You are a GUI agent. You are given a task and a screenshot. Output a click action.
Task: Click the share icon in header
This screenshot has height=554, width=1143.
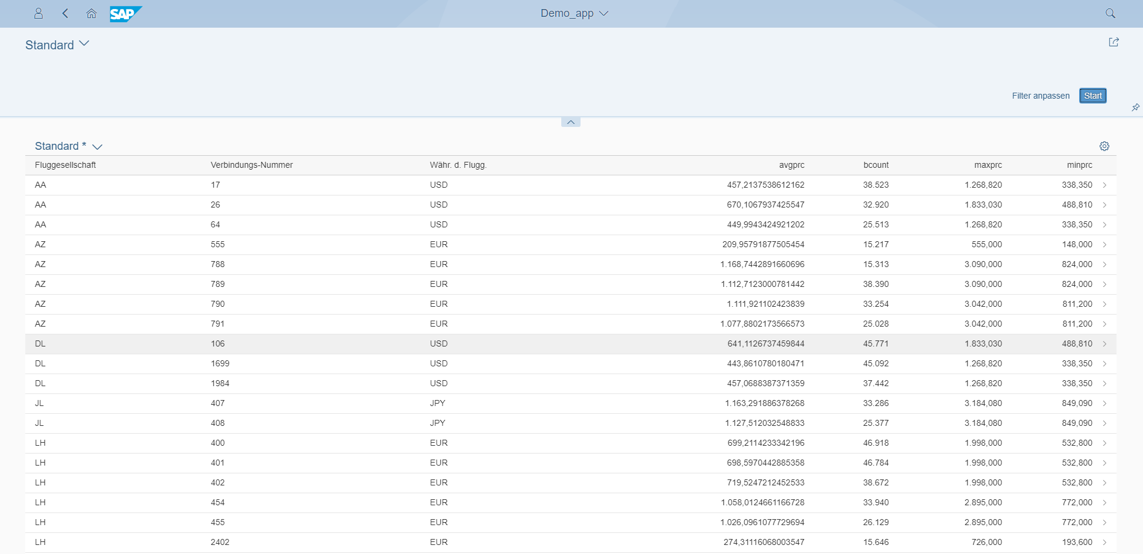(1113, 42)
